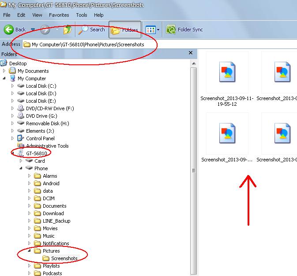297x276 pixels.
Task: Select the Download folder
Action: pyautogui.click(x=53, y=213)
